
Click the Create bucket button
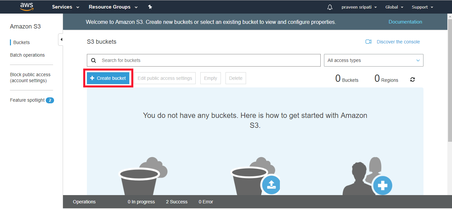[108, 78]
